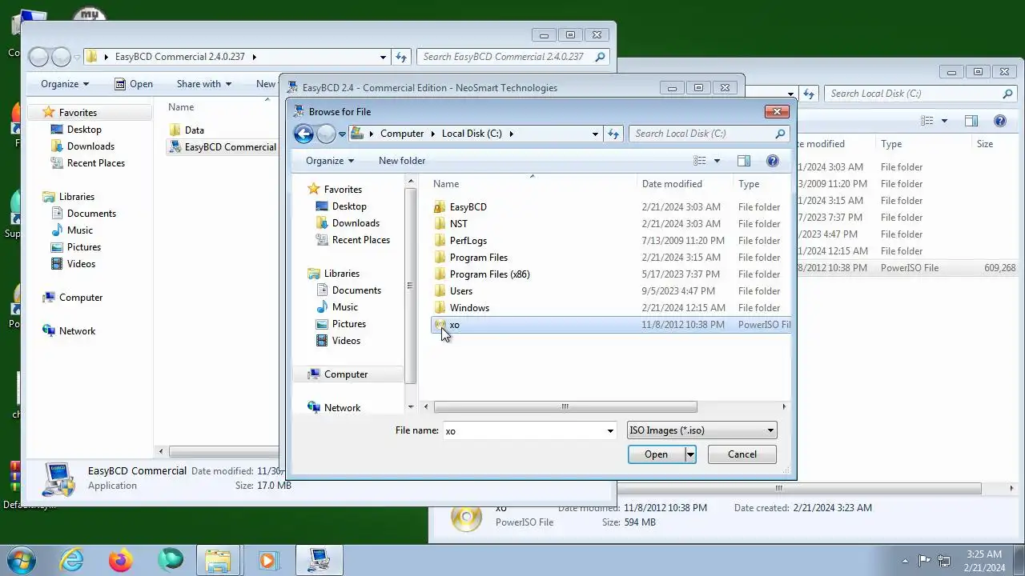Open Windows Explorer taskbar icon
1025x576 pixels.
pyautogui.click(x=218, y=559)
